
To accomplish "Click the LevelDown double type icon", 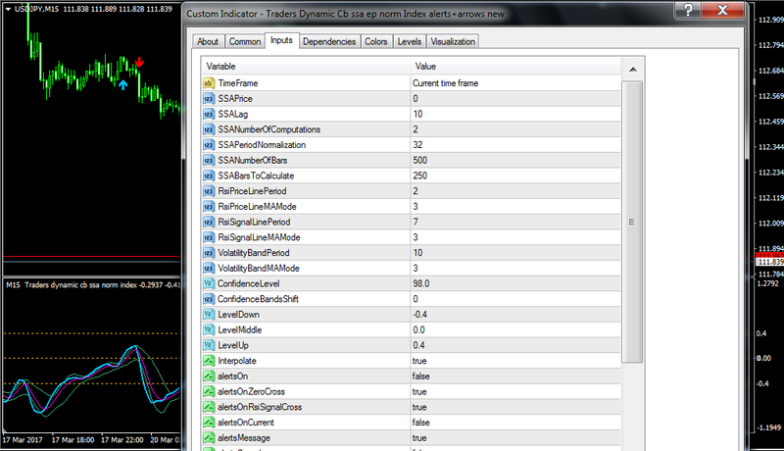I will pyautogui.click(x=209, y=315).
